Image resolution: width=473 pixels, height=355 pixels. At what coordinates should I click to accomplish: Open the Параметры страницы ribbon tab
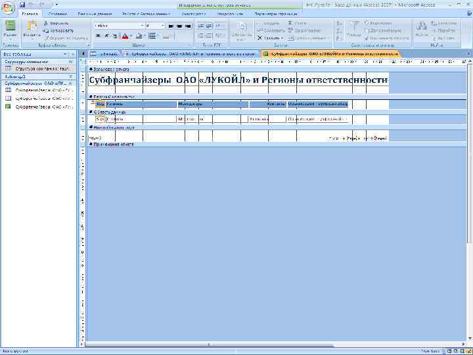276,14
